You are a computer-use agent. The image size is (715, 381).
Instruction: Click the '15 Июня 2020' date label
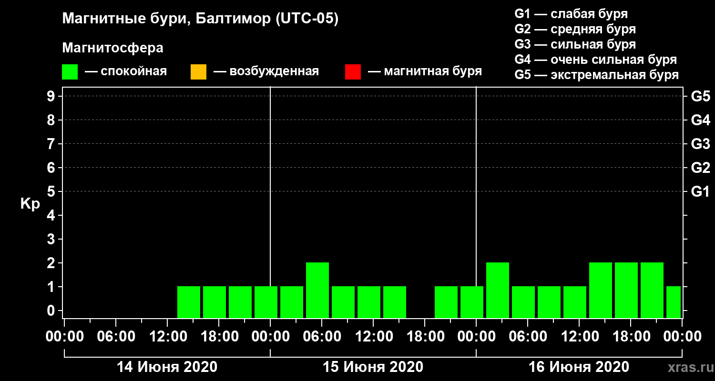coord(373,367)
